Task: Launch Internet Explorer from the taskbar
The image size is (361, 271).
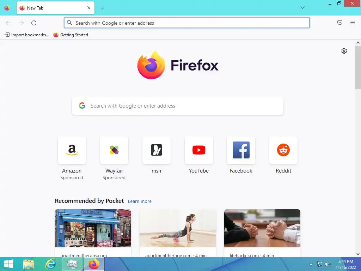Action: point(50,264)
